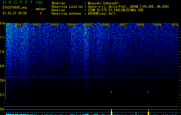The height and width of the screenshot is (115, 181).
Task: Select the file name 0702070000.png
Action: pos(15,8)
